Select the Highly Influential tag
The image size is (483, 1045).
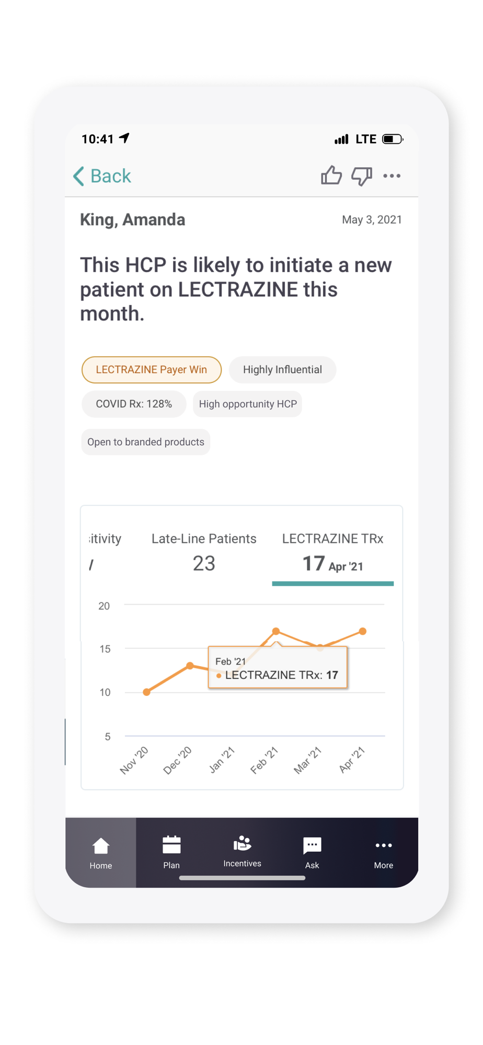[282, 369]
